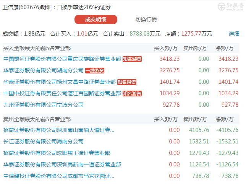Open the 详细 link
Screen dimensions: 246x184
[234, 34]
